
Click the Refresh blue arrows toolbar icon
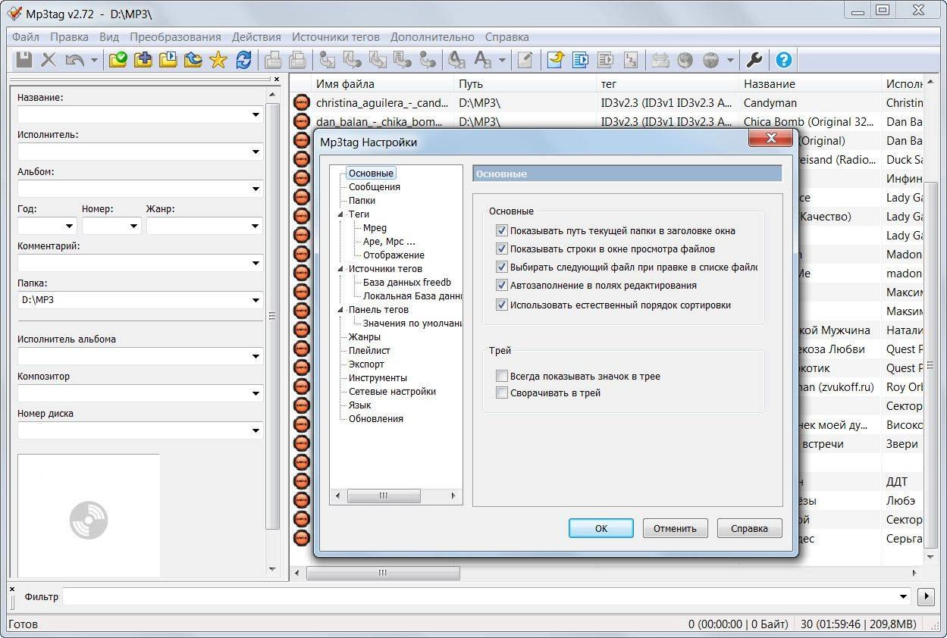pyautogui.click(x=243, y=60)
